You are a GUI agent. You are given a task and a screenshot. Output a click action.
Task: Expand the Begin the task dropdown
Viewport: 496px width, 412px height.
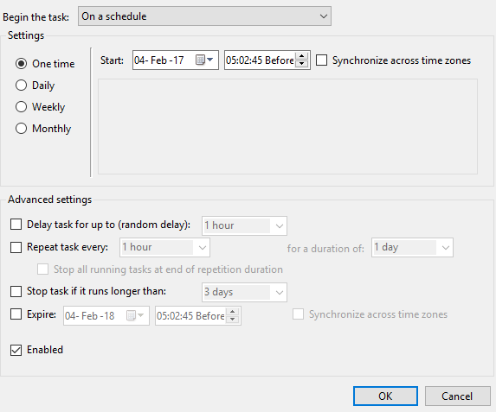pos(204,16)
